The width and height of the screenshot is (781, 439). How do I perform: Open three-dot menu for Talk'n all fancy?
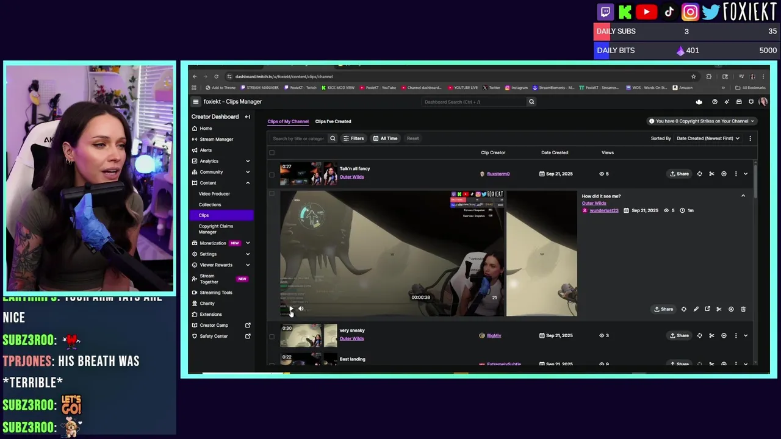point(736,174)
